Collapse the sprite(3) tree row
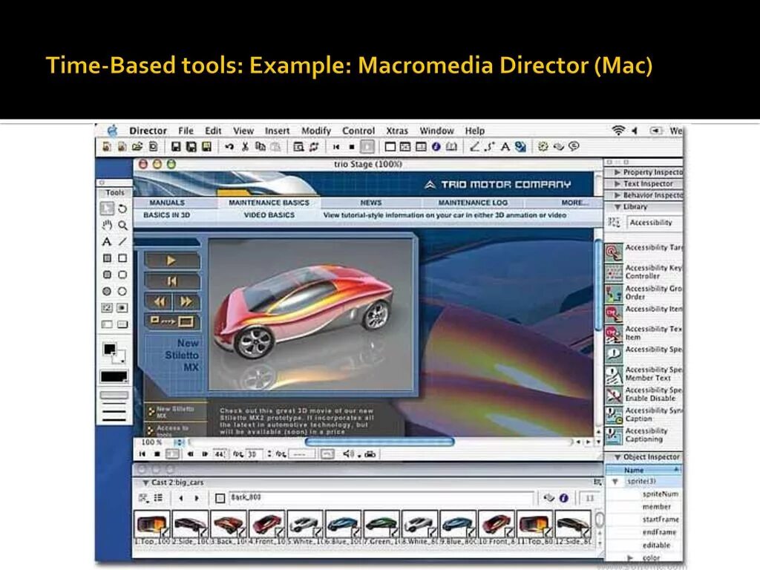 (x=615, y=481)
